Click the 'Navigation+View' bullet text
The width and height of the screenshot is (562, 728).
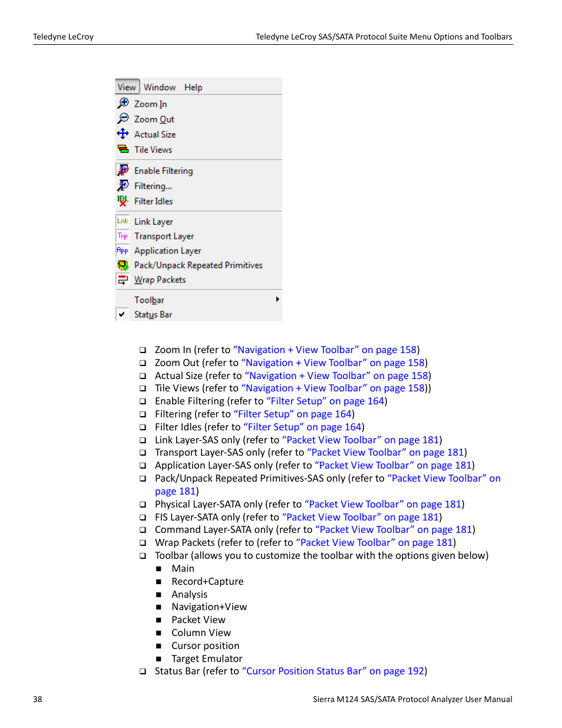click(x=209, y=607)
